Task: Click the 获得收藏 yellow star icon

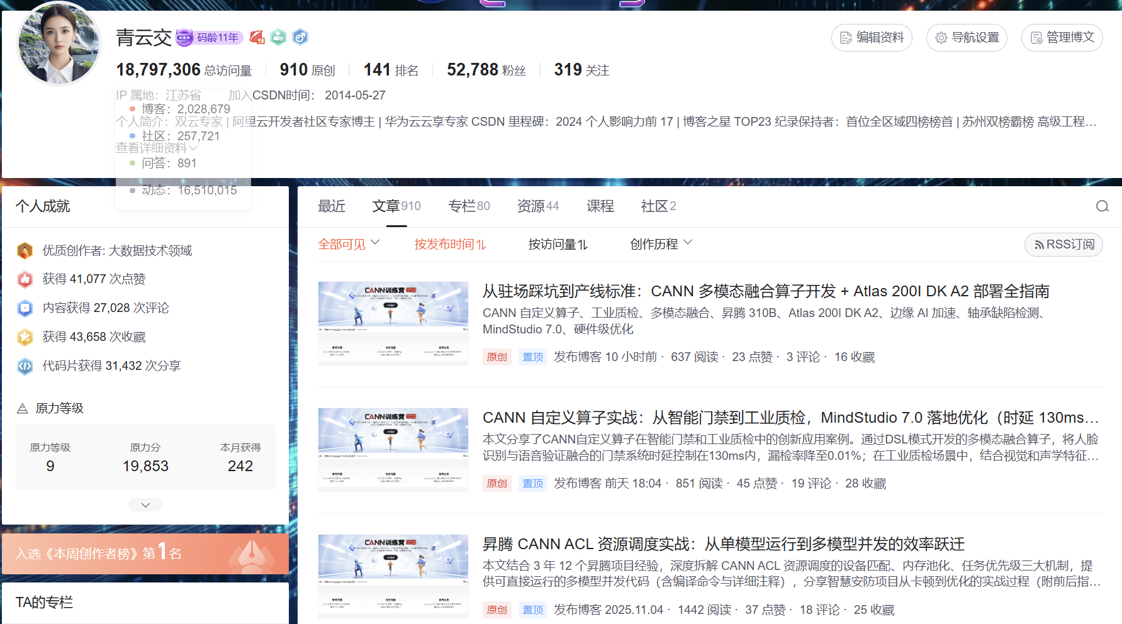Action: (x=25, y=337)
